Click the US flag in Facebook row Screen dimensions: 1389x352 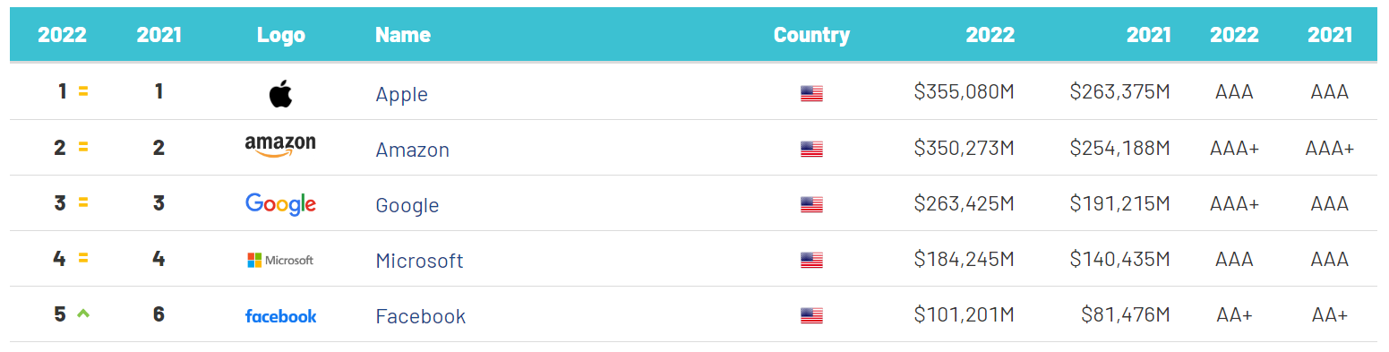(x=811, y=315)
